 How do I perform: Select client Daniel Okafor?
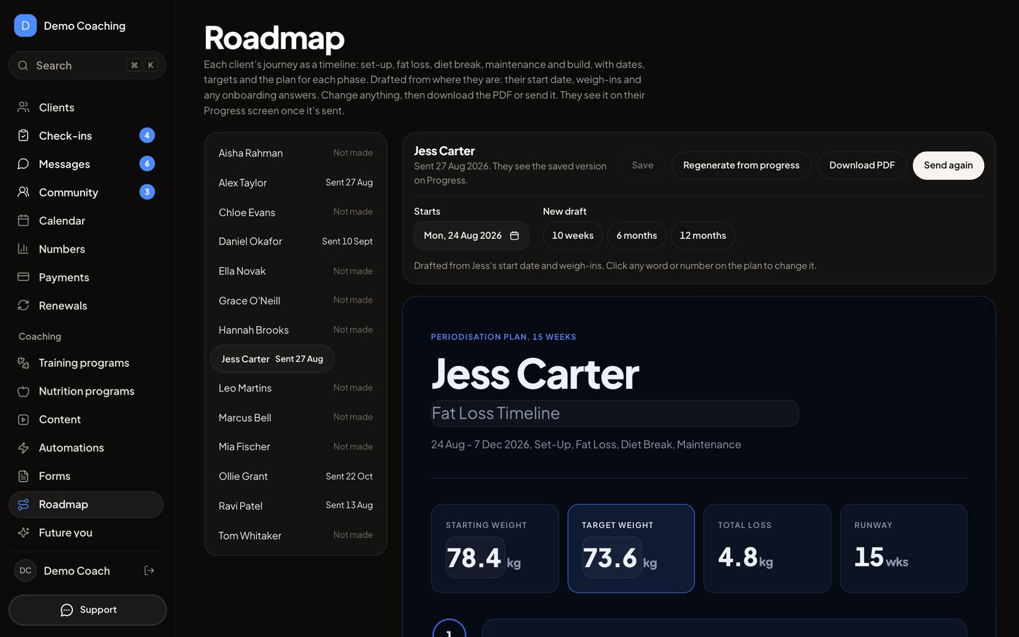coord(296,241)
